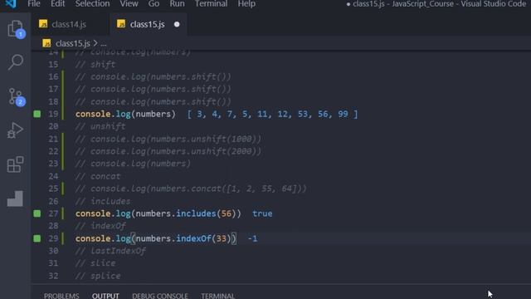Open the Go menu
The image size is (531, 299).
(153, 3)
